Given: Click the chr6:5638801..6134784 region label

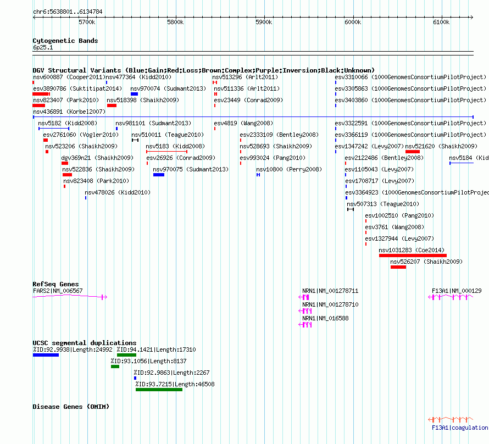Looking at the screenshot, I should [x=68, y=12].
